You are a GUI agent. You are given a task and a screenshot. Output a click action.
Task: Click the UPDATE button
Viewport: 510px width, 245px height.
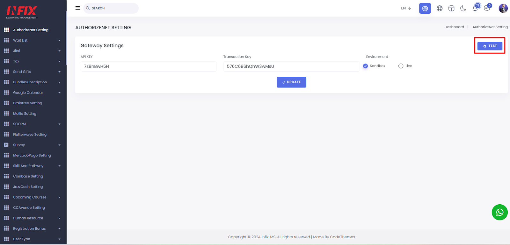tap(291, 82)
